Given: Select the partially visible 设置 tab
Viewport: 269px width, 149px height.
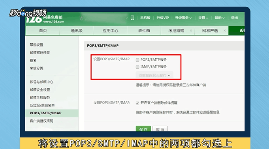Looking at the screenshot, I should tap(237, 30).
